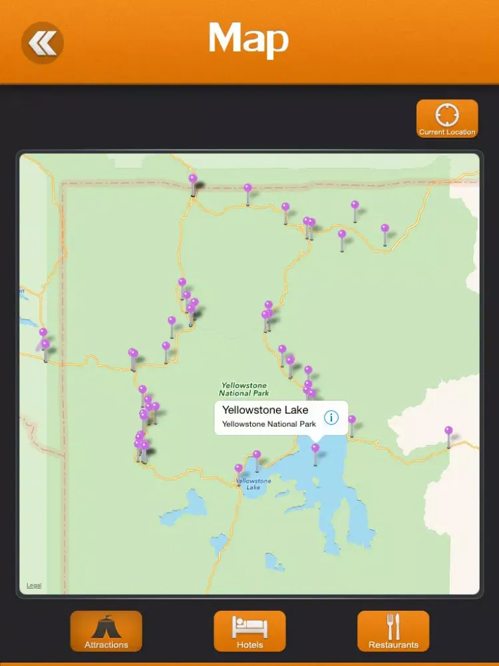
Task: Click the 'Map' header title
Action: (x=249, y=39)
